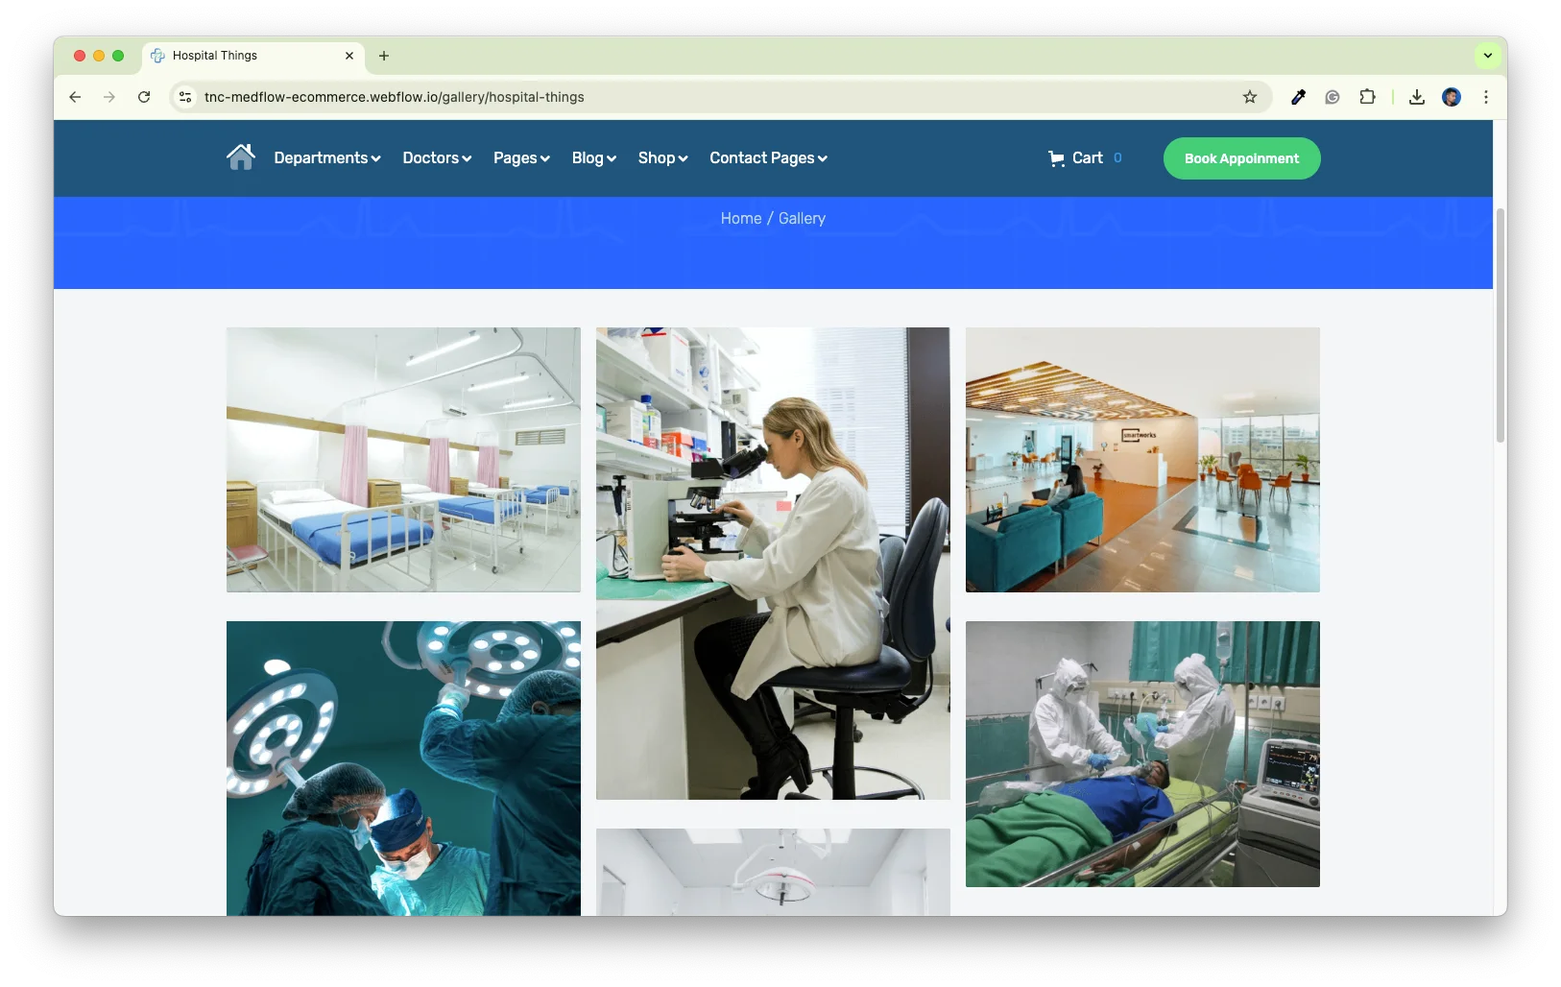Open Chrome three-dot menu
1561x987 pixels.
click(x=1485, y=97)
